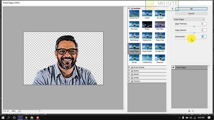Open the Poster Edges filter dropdown
The height and width of the screenshot is (120, 214).
(x=189, y=19)
